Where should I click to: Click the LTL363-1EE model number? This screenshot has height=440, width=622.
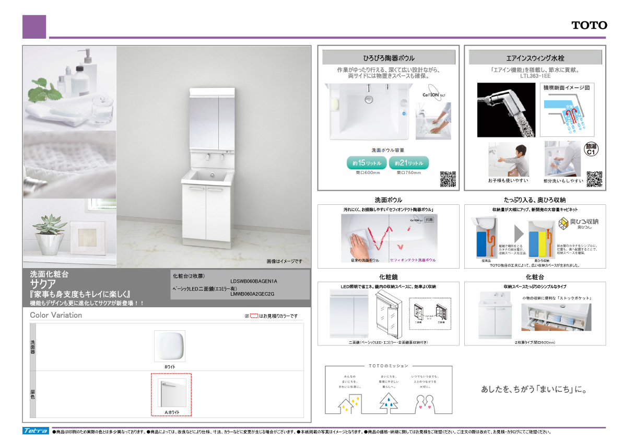535,76
